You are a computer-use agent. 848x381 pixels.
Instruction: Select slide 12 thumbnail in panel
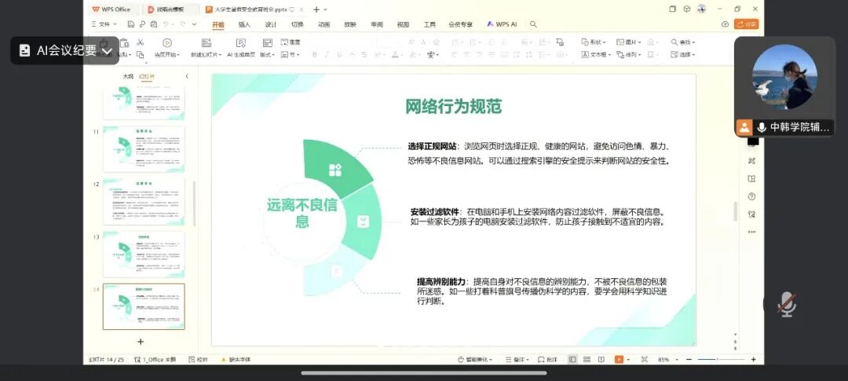click(x=144, y=201)
